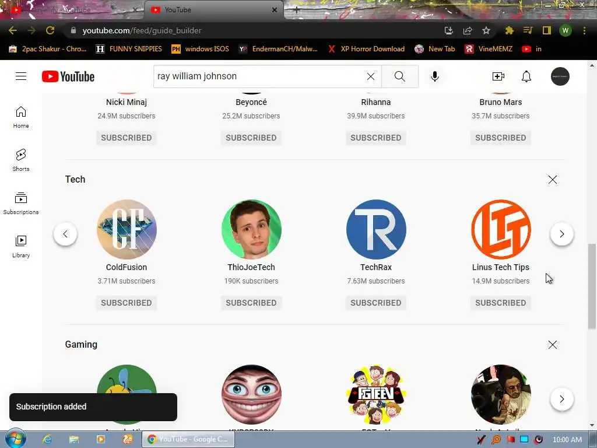This screenshot has width=597, height=448.
Task: Toggle subscription for TechRax
Action: (376, 303)
